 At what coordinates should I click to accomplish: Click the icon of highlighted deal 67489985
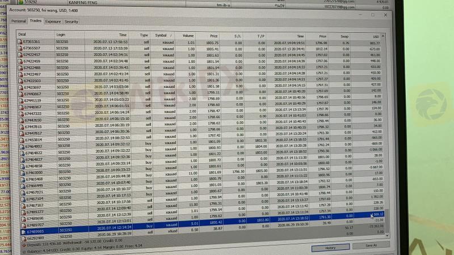[x=24, y=232]
